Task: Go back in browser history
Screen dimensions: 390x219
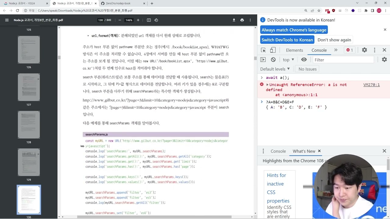Action: pos(4,10)
